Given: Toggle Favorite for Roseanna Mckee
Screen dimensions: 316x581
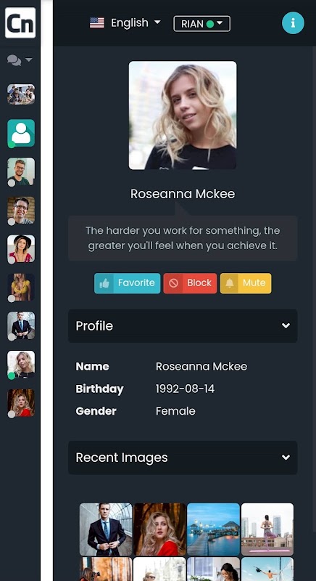Looking at the screenshot, I should [x=127, y=283].
